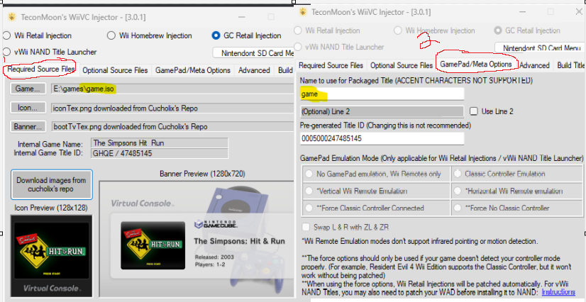Open GamePad/Meta Options tab in left window
The image size is (586, 302).
click(193, 70)
